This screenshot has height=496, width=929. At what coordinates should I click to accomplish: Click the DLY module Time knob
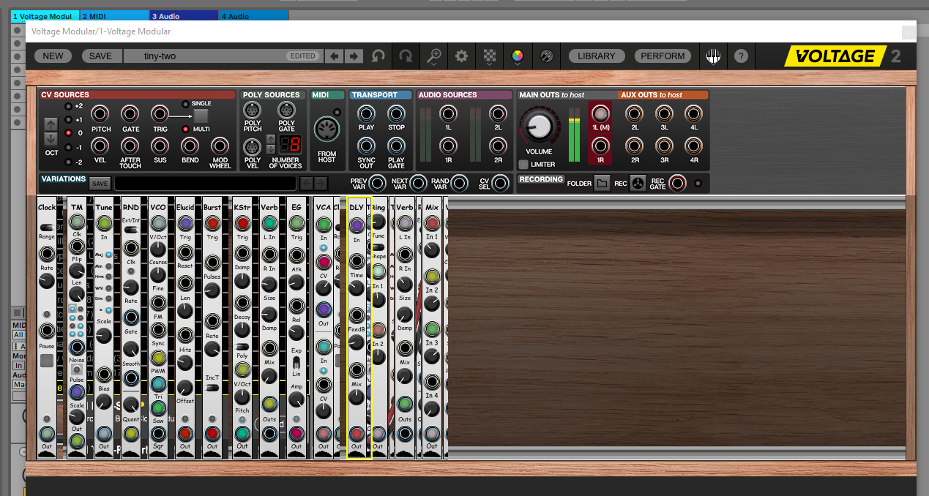[357, 288]
